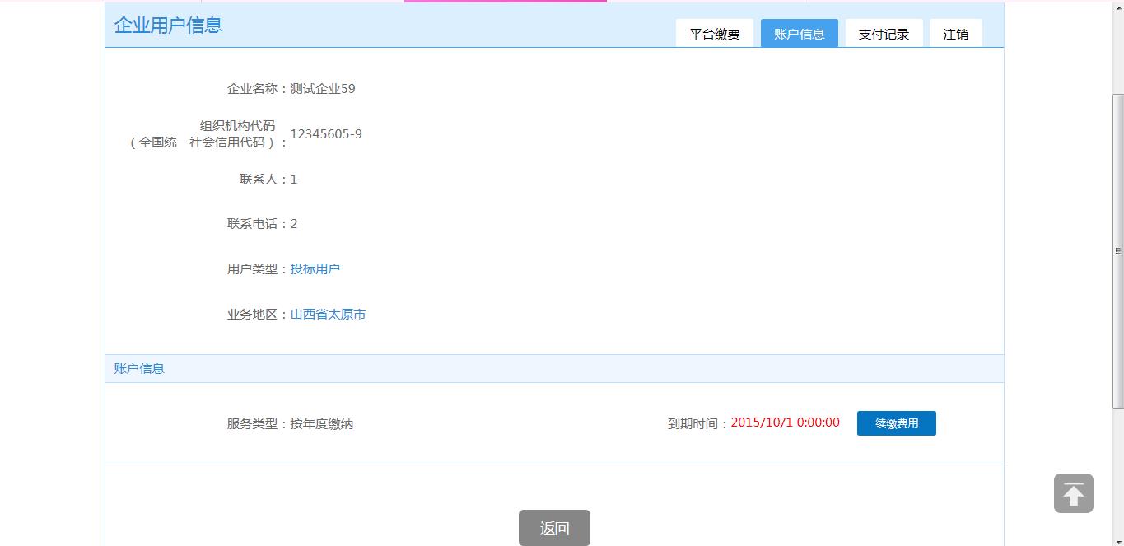Click the 返回 button
The image size is (1124, 546).
click(554, 528)
